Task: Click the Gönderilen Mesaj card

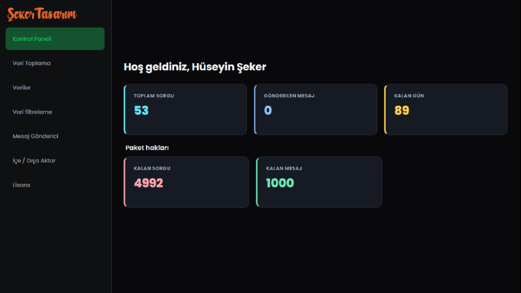Action: coord(315,110)
